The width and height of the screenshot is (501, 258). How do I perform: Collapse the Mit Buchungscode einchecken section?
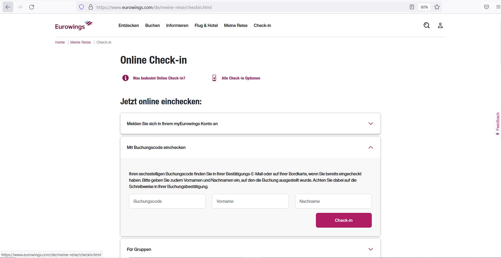(x=370, y=147)
